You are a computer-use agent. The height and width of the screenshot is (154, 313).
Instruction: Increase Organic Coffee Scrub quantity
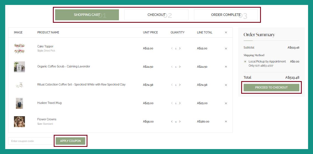180,67
